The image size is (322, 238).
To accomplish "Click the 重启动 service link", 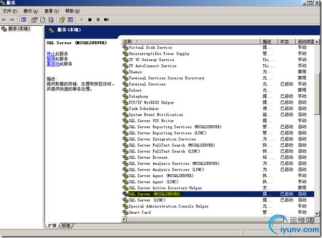I will [53, 64].
